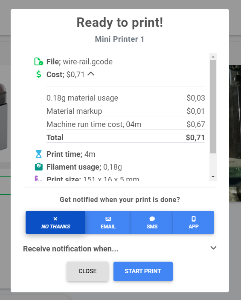The image size is (241, 300).
Task: Select the No Thanks notification option
Action: tap(55, 222)
